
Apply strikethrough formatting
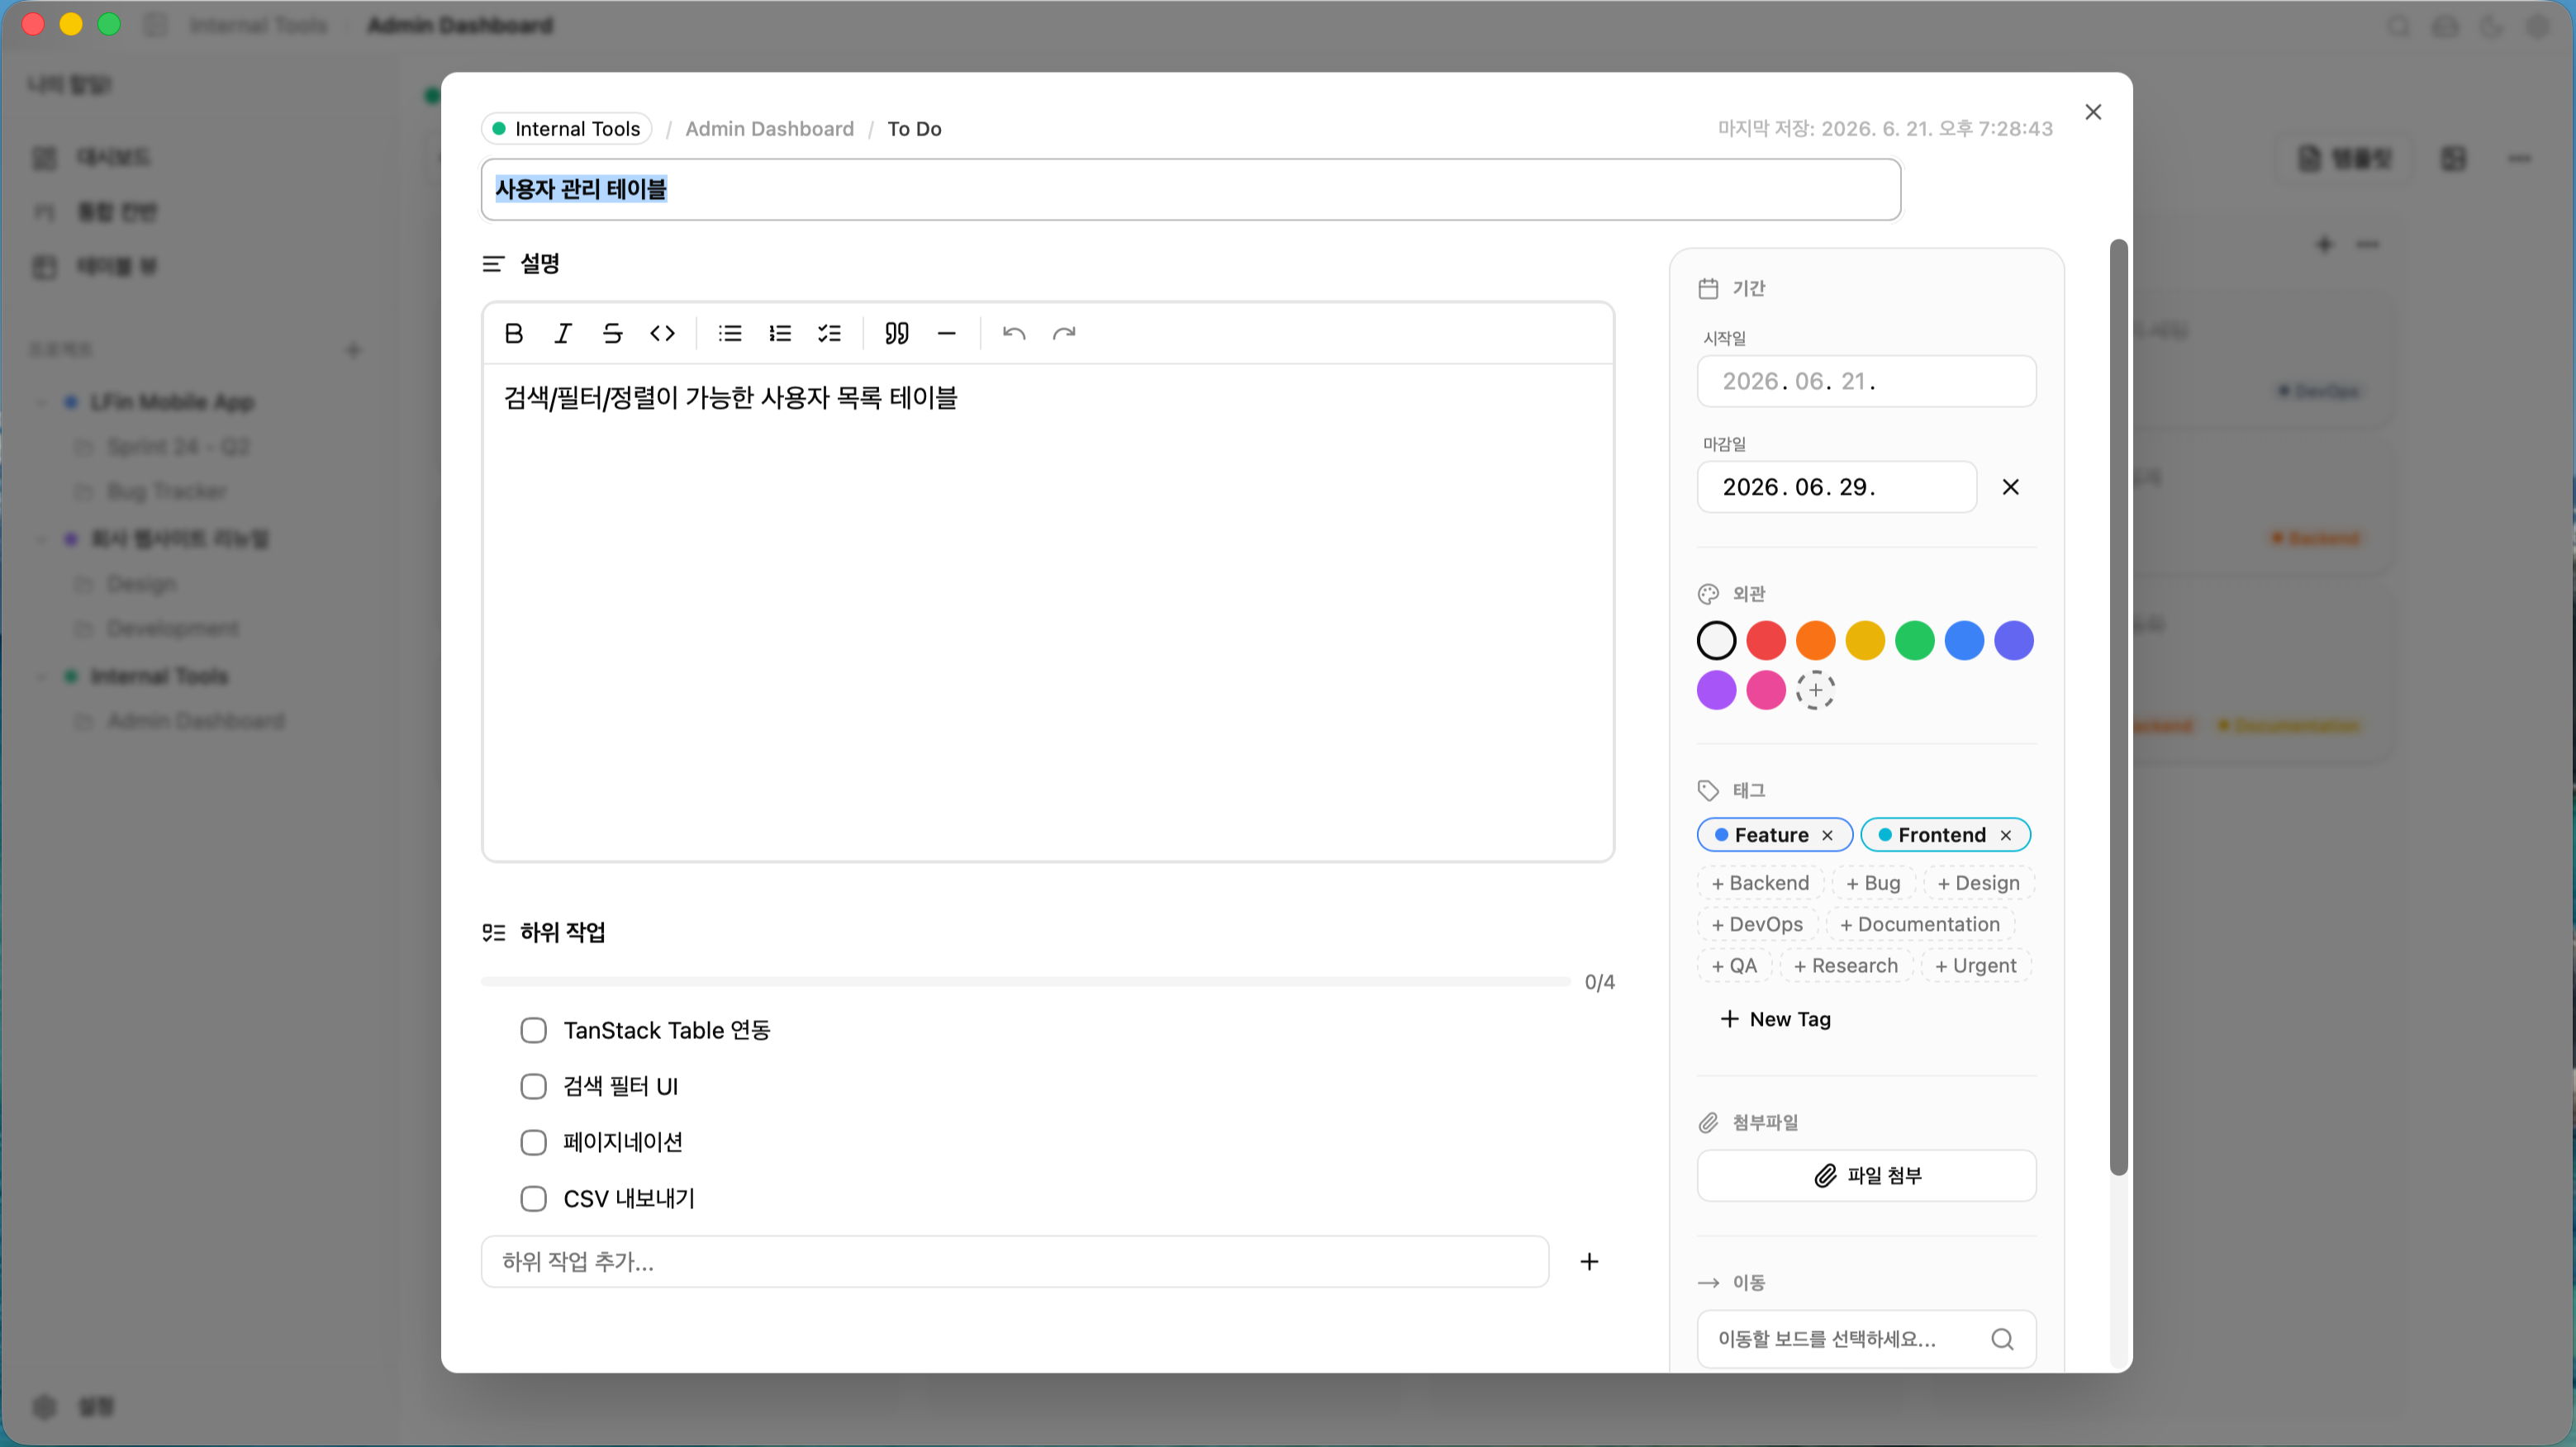pos(613,333)
